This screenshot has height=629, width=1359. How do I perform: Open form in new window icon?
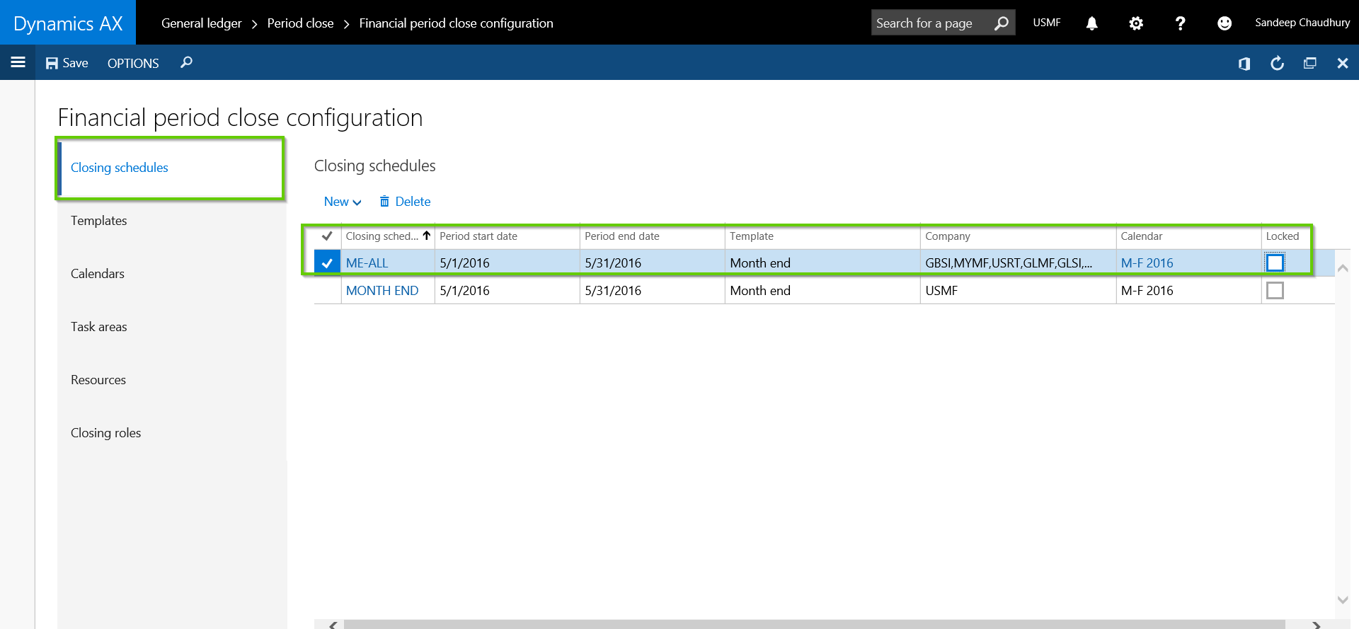tap(1309, 64)
